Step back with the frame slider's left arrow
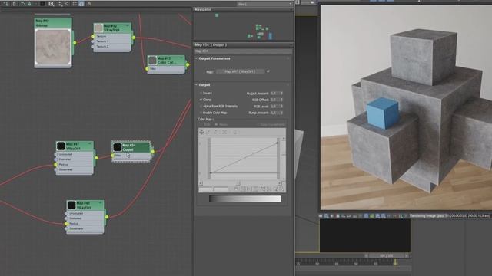 [366, 255]
